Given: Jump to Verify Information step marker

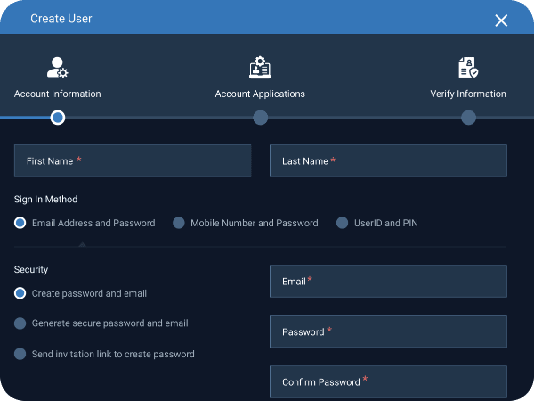Looking at the screenshot, I should point(469,118).
